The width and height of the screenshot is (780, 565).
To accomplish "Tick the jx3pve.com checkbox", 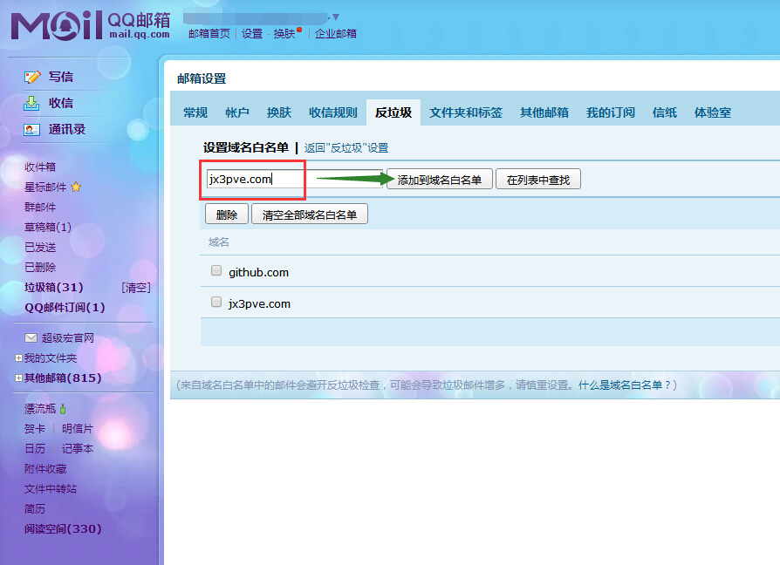I will click(216, 303).
